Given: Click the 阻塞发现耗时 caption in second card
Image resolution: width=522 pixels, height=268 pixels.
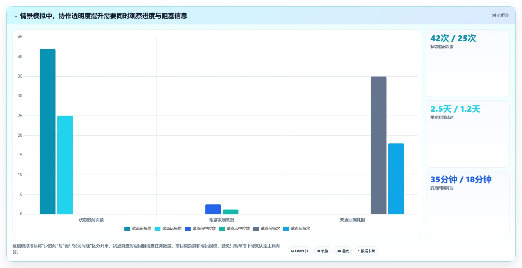Looking at the screenshot, I should pyautogui.click(x=442, y=117).
